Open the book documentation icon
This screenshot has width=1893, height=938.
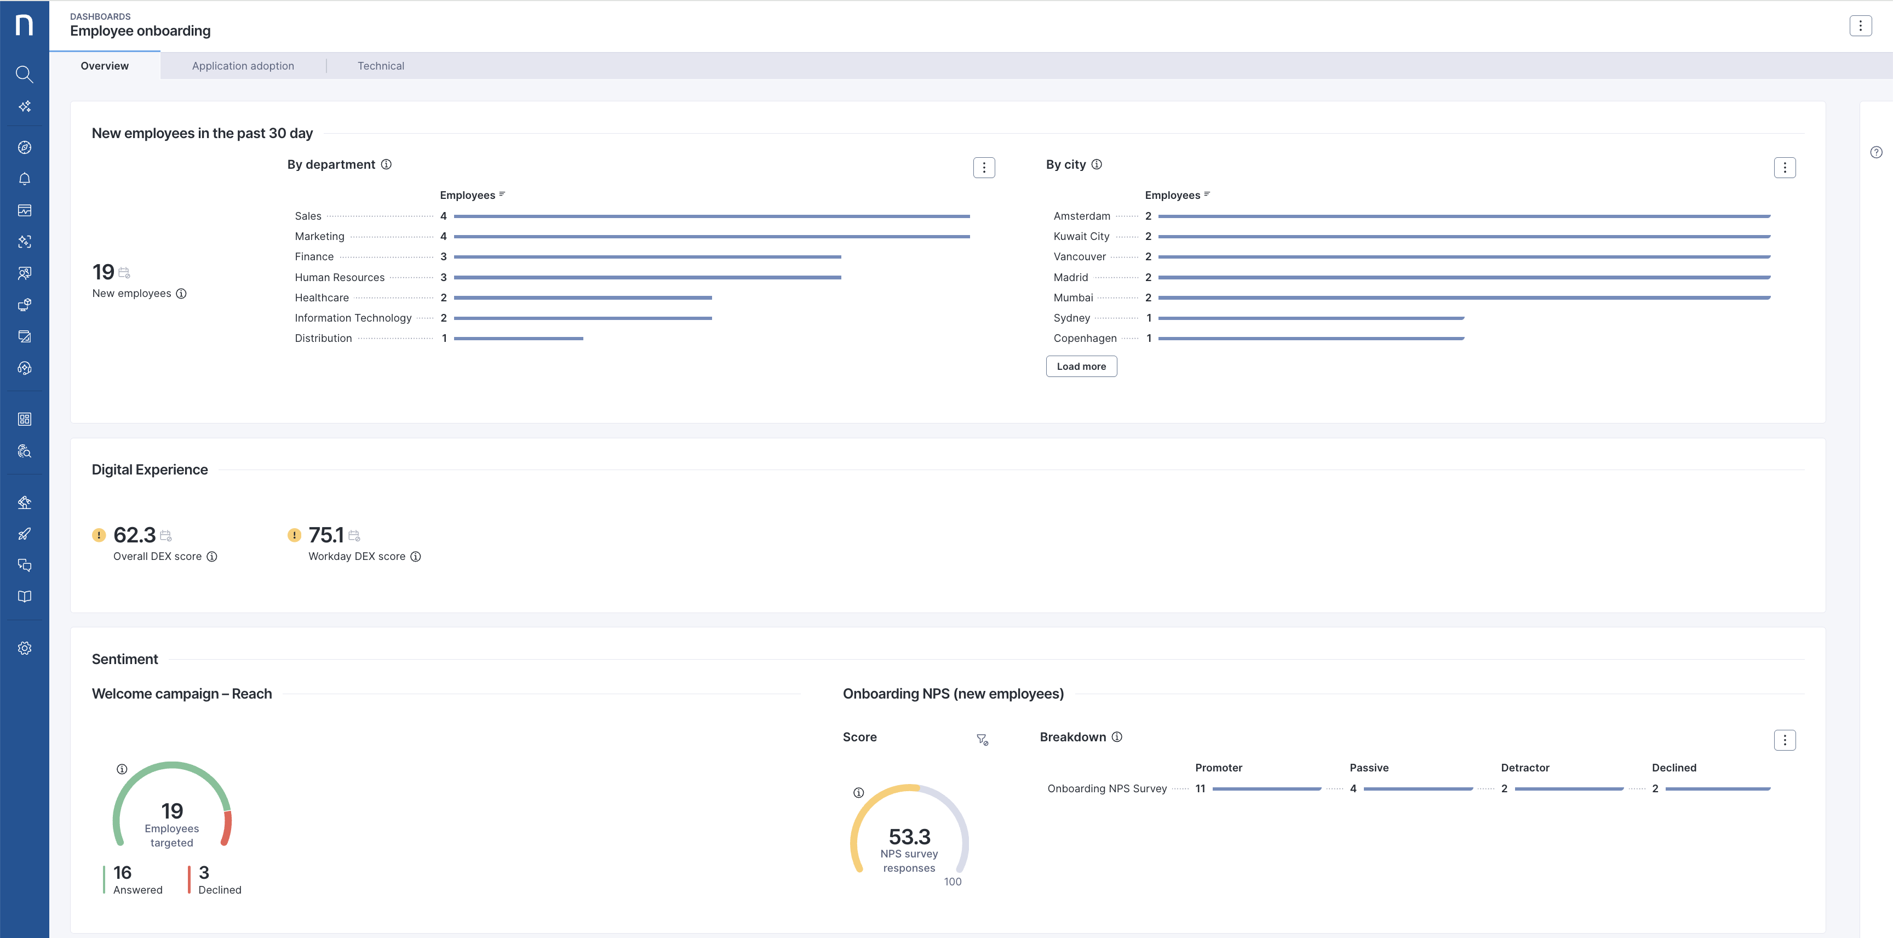coord(24,596)
